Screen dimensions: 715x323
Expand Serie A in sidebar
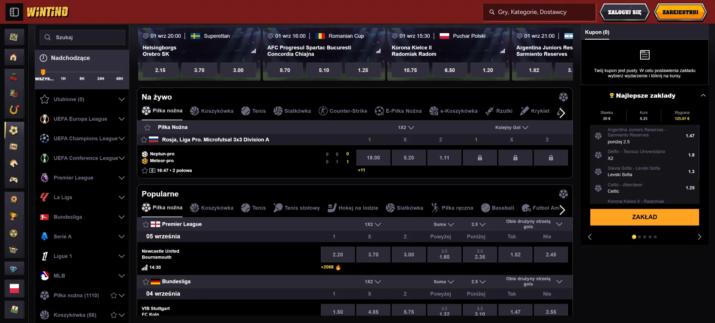(x=122, y=237)
